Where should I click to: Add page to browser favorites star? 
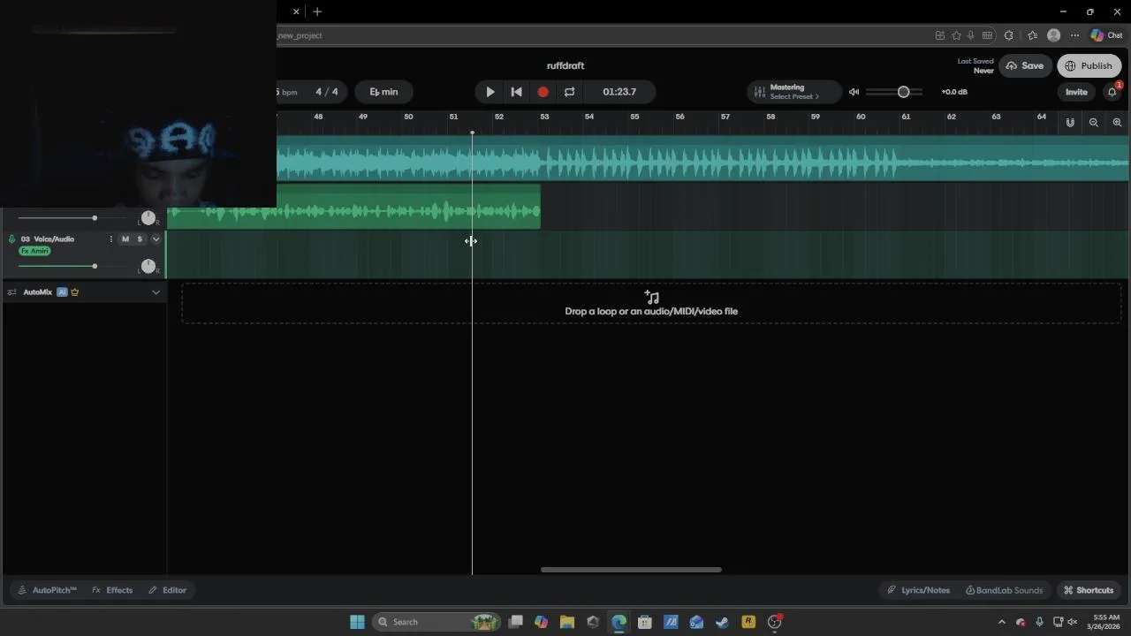tap(956, 35)
